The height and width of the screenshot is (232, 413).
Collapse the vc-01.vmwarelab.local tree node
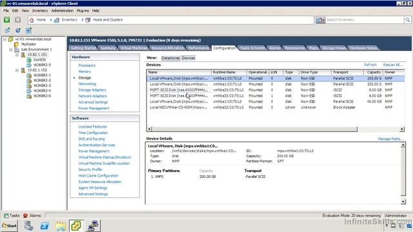click(5, 39)
